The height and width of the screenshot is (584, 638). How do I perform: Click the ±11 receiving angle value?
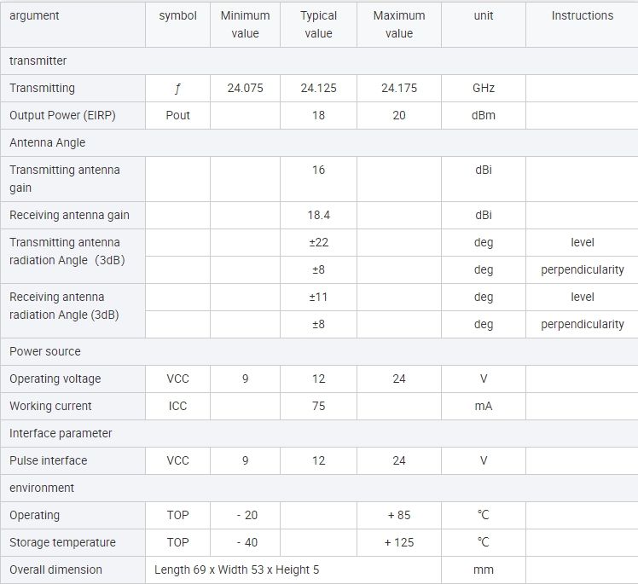(x=318, y=297)
